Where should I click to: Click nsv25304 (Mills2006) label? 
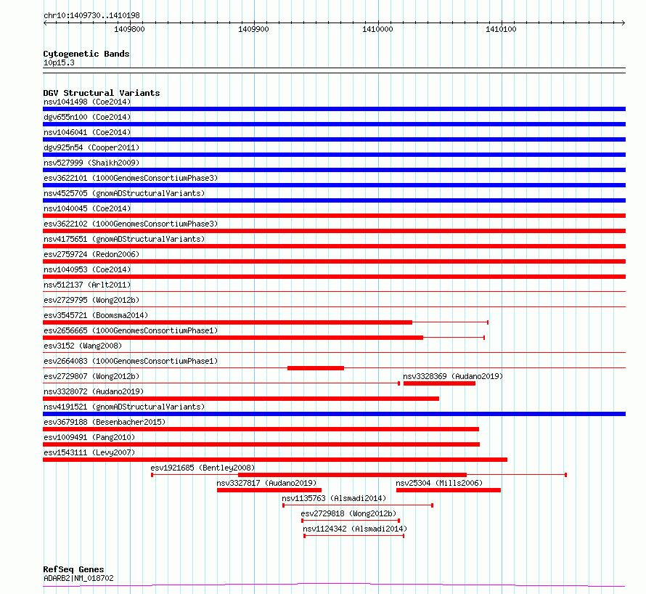click(438, 483)
